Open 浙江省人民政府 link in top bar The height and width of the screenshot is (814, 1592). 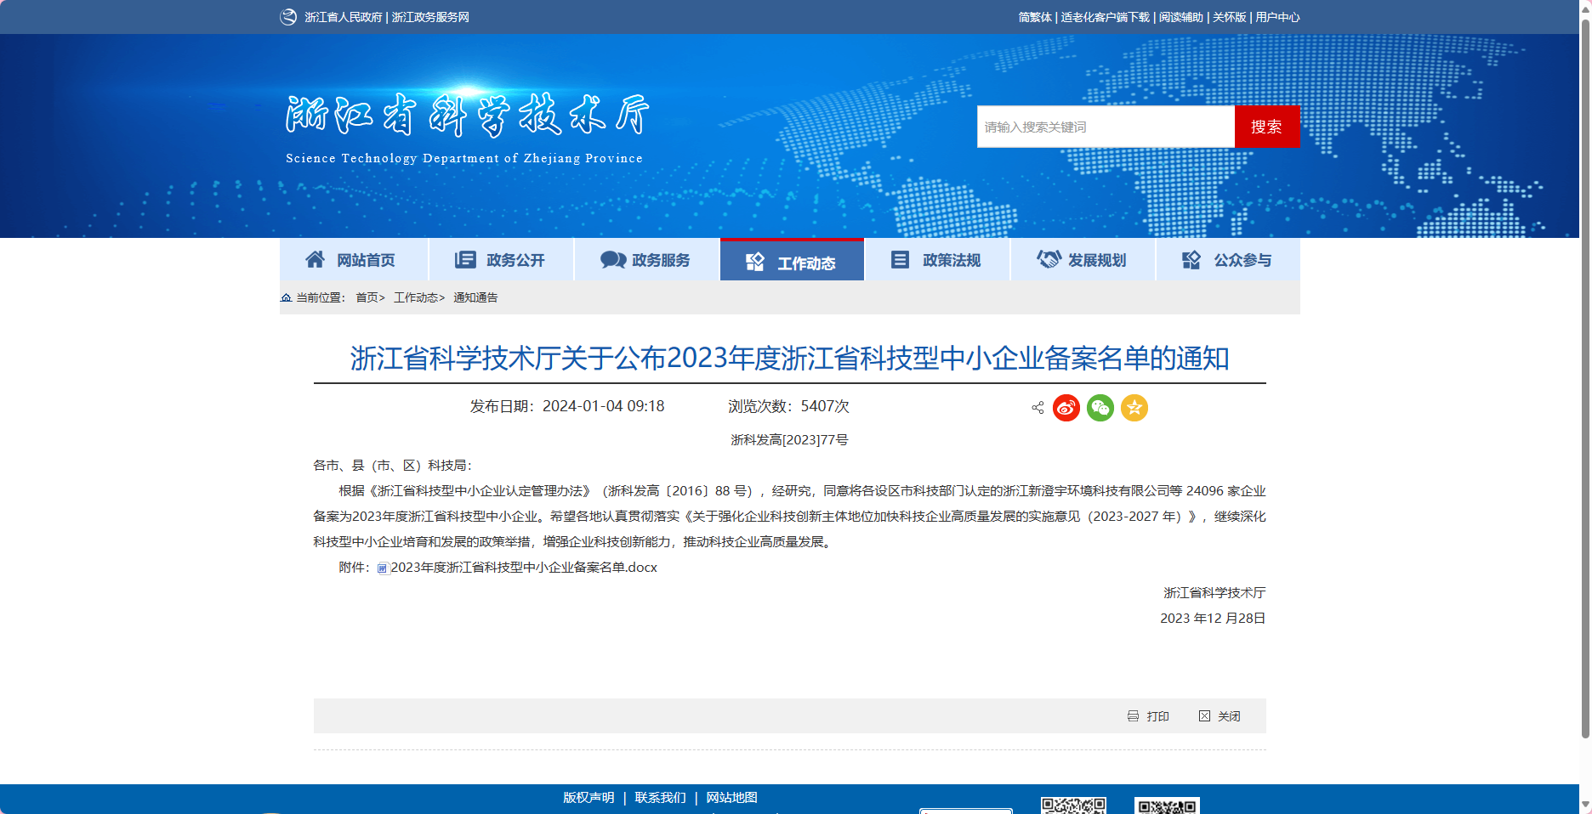pyautogui.click(x=344, y=17)
